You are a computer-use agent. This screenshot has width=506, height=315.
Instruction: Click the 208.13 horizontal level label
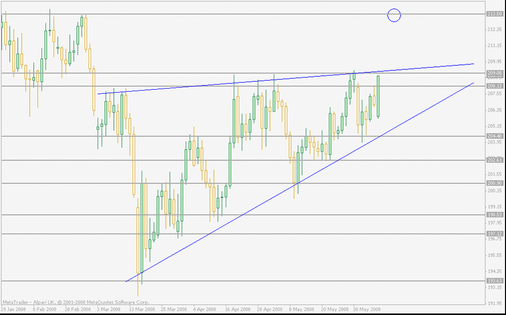pos(494,86)
